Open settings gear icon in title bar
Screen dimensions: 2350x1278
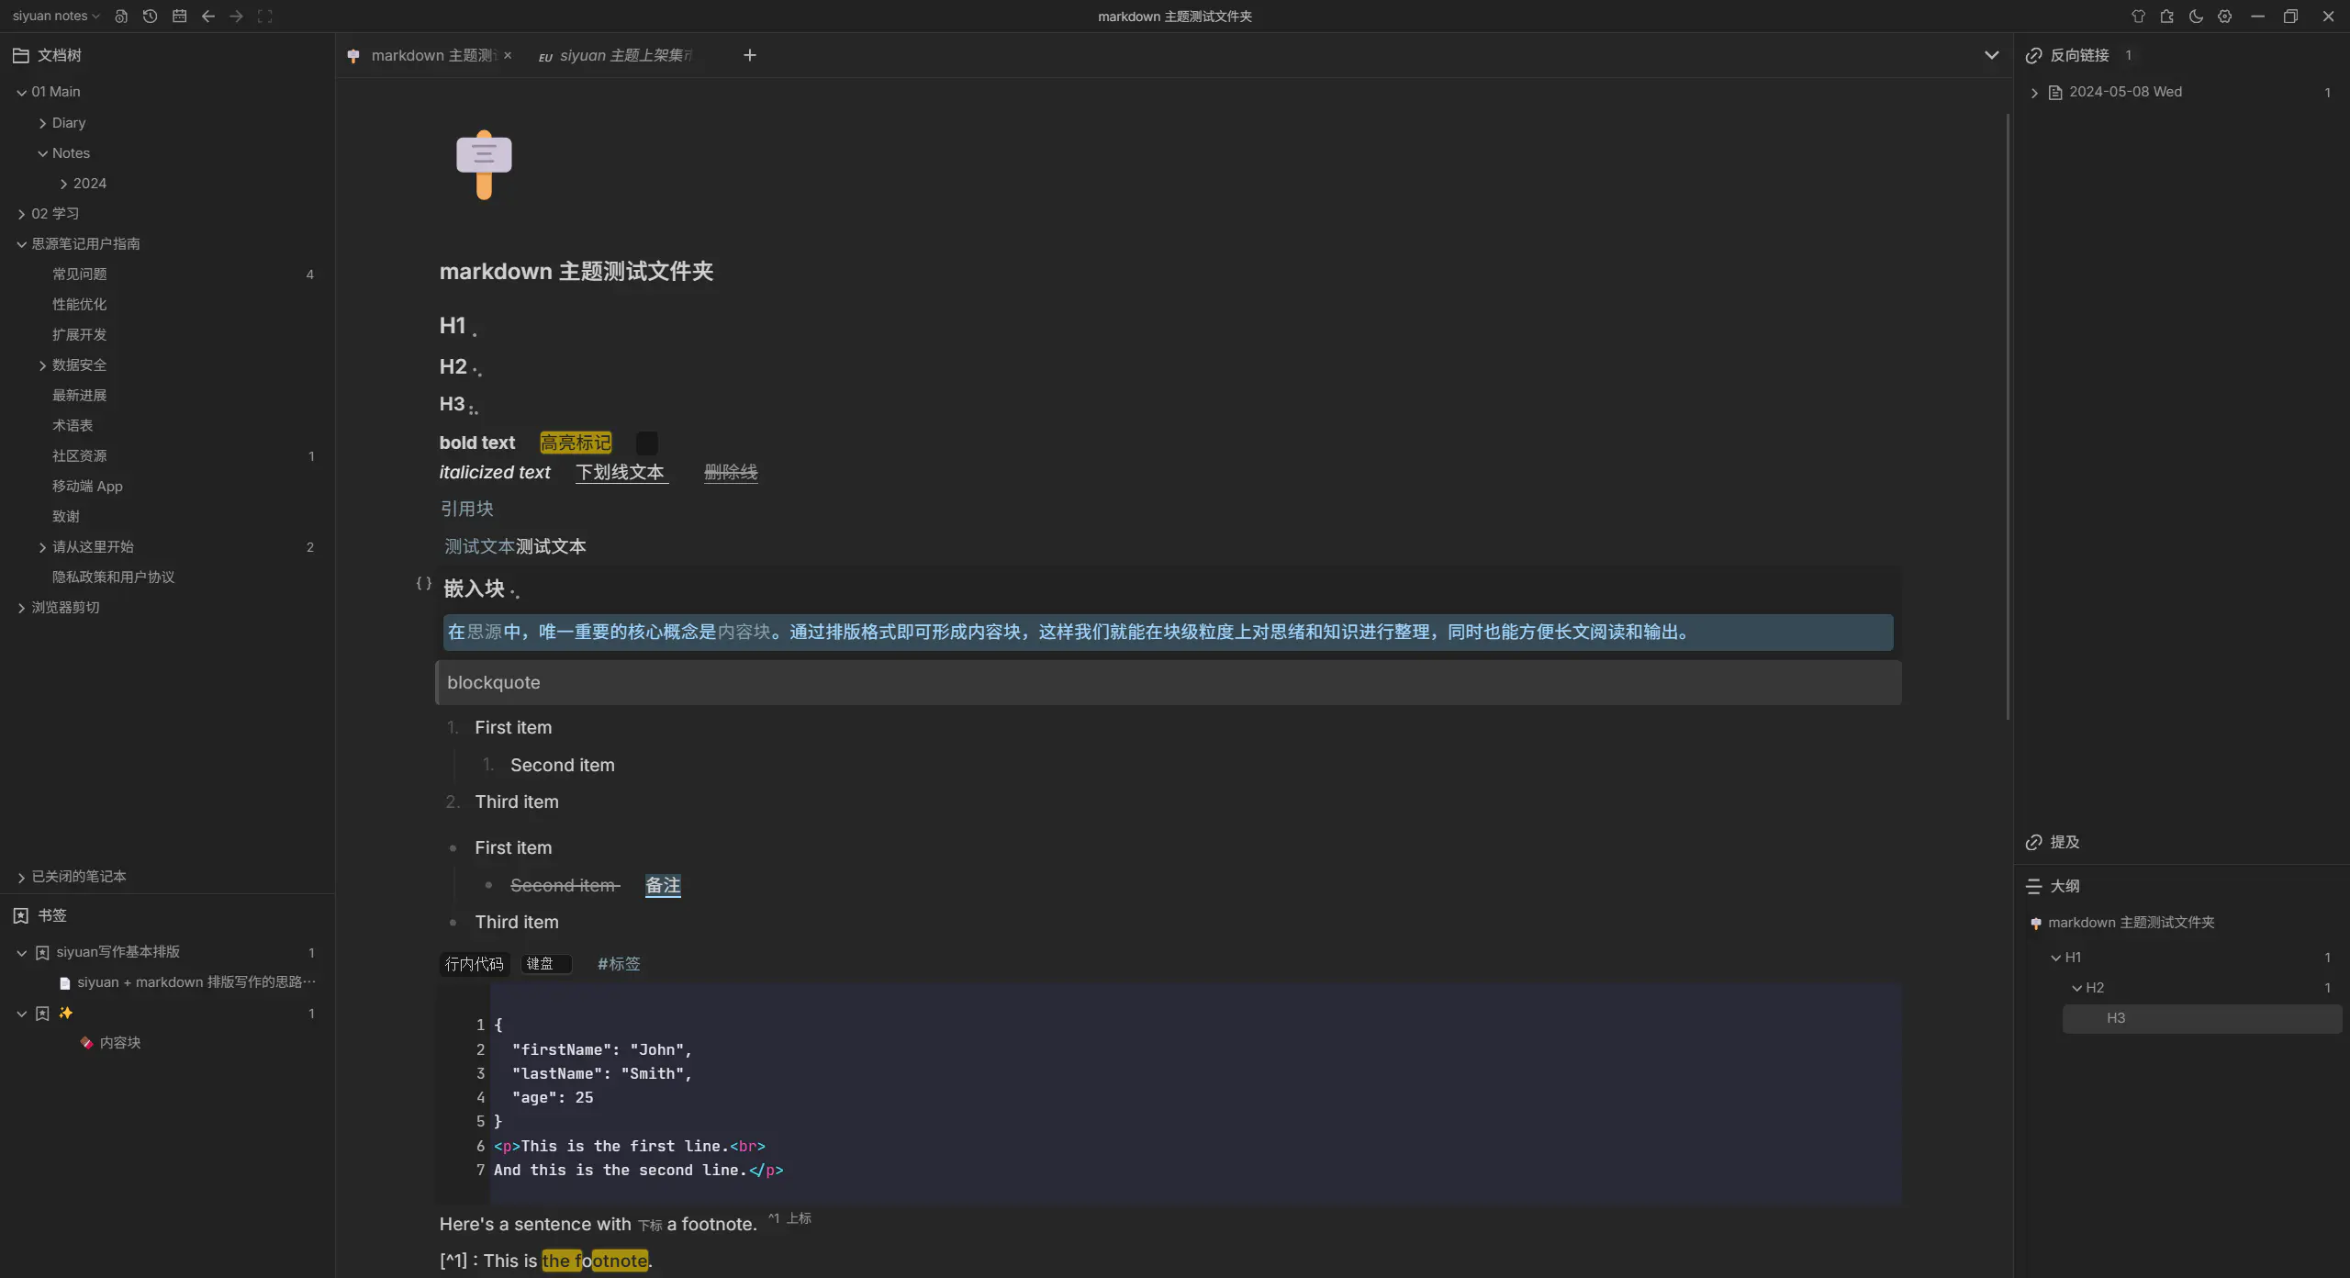click(2224, 17)
